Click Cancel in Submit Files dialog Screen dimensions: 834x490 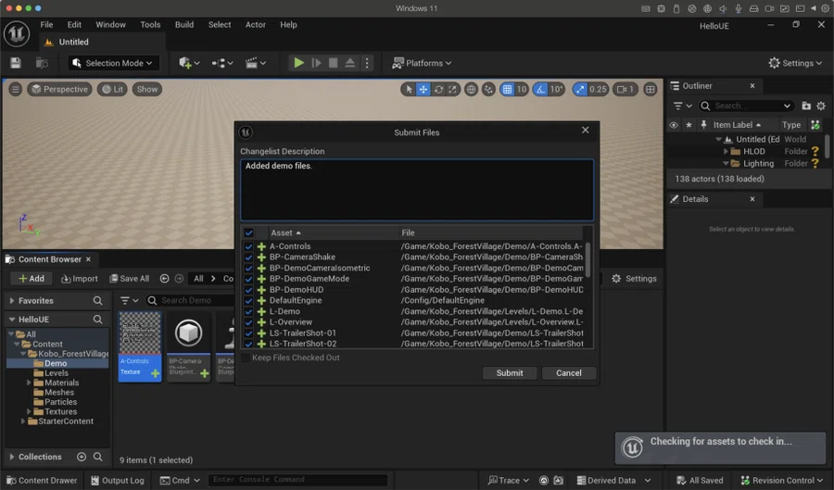569,373
